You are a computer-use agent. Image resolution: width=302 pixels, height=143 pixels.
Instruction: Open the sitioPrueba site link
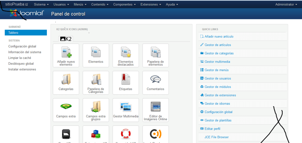click(16, 4)
